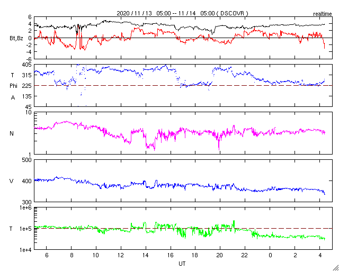Click the "45" tick on the Phi axis
This screenshot has height=271, width=339.
click(x=29, y=107)
